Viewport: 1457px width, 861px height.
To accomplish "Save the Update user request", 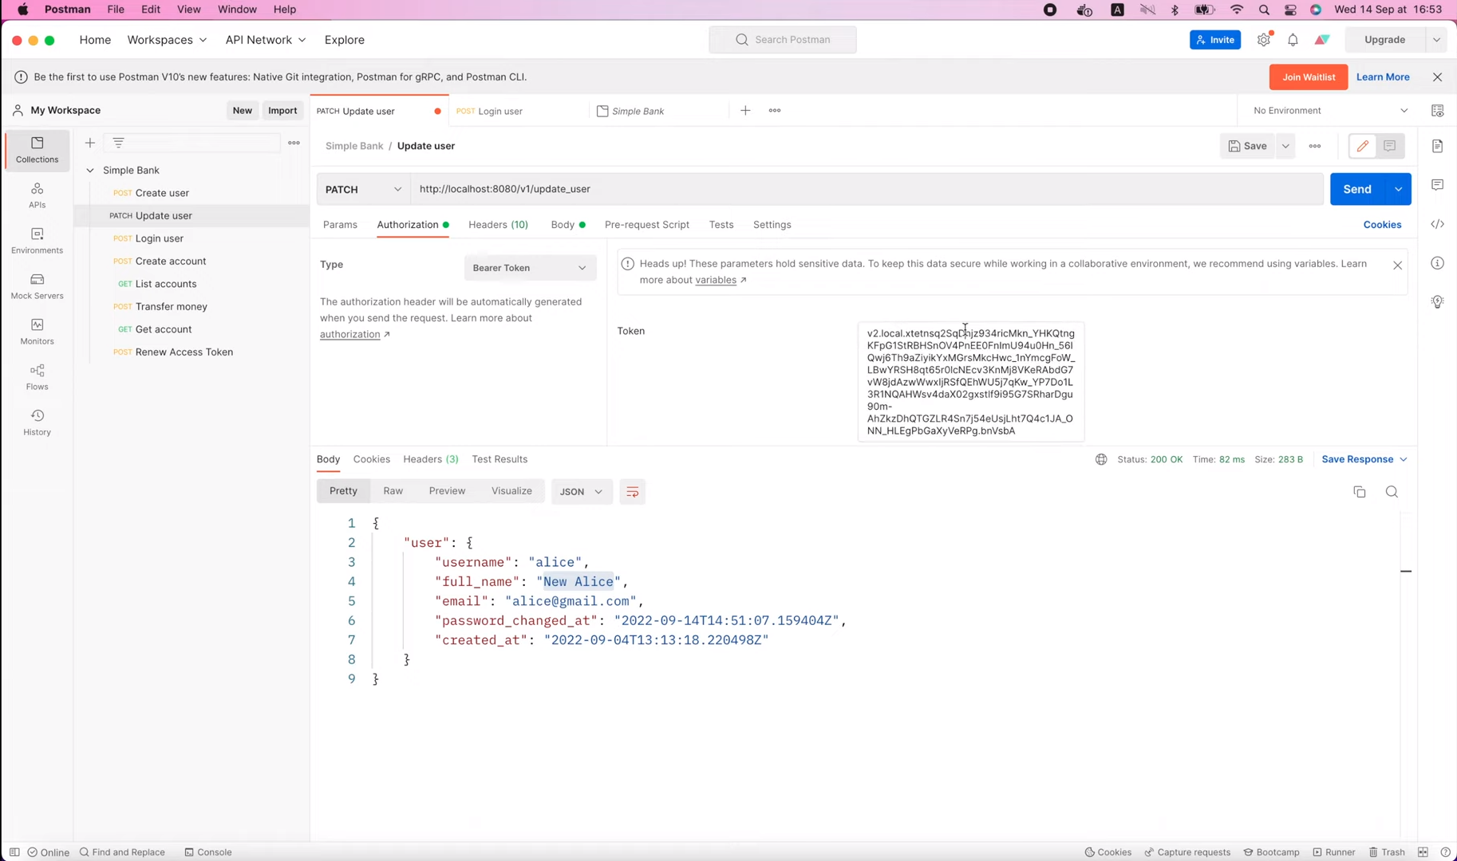I will point(1247,146).
